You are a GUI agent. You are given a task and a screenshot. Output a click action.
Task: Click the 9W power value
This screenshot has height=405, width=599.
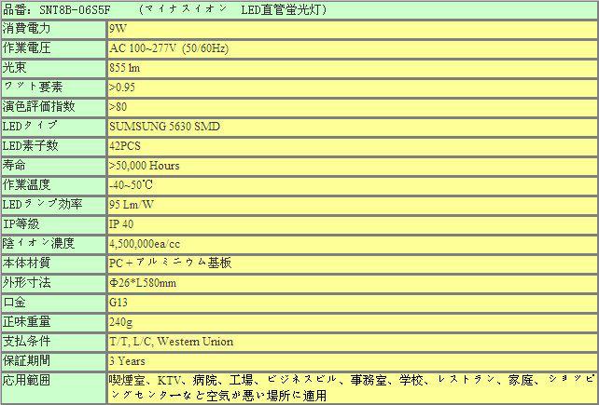pos(118,29)
